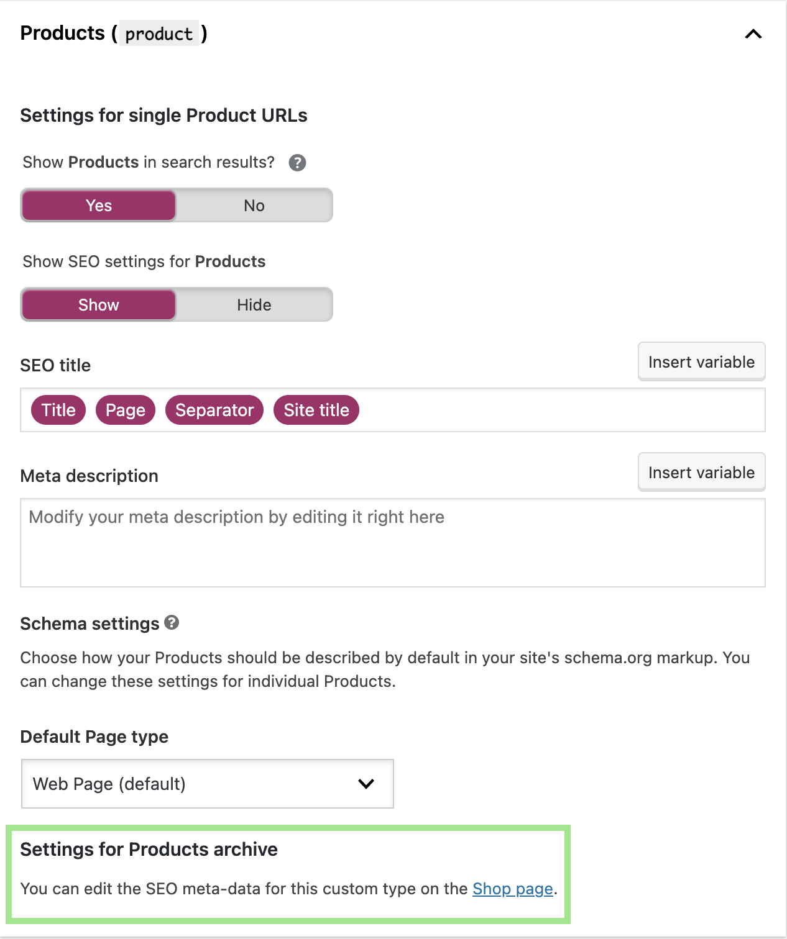Screen dimensions: 787x939
Task: Enable Show for SEO settings for Products
Action: coord(98,304)
